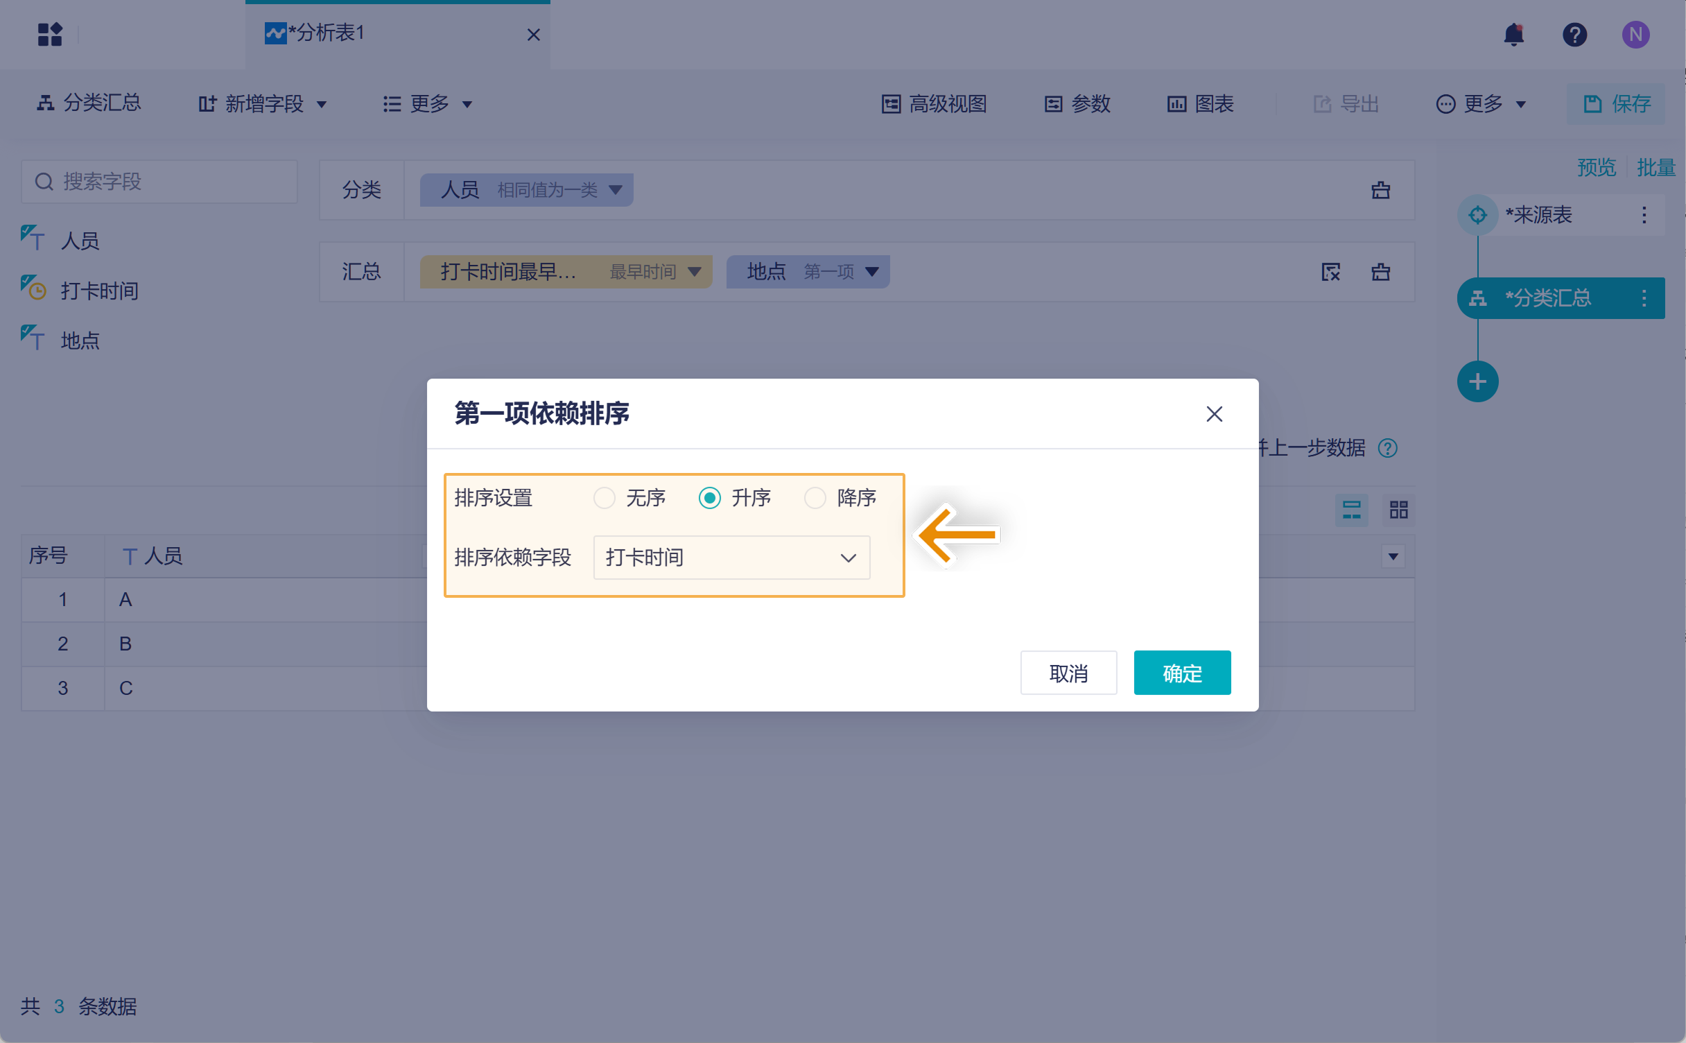Expand the 人员 相同值为一类 dropdown

(x=616, y=189)
